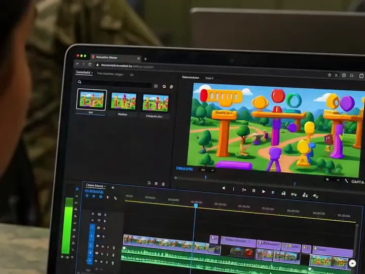Toggle the bottommost blue track target button

(x=90, y=260)
